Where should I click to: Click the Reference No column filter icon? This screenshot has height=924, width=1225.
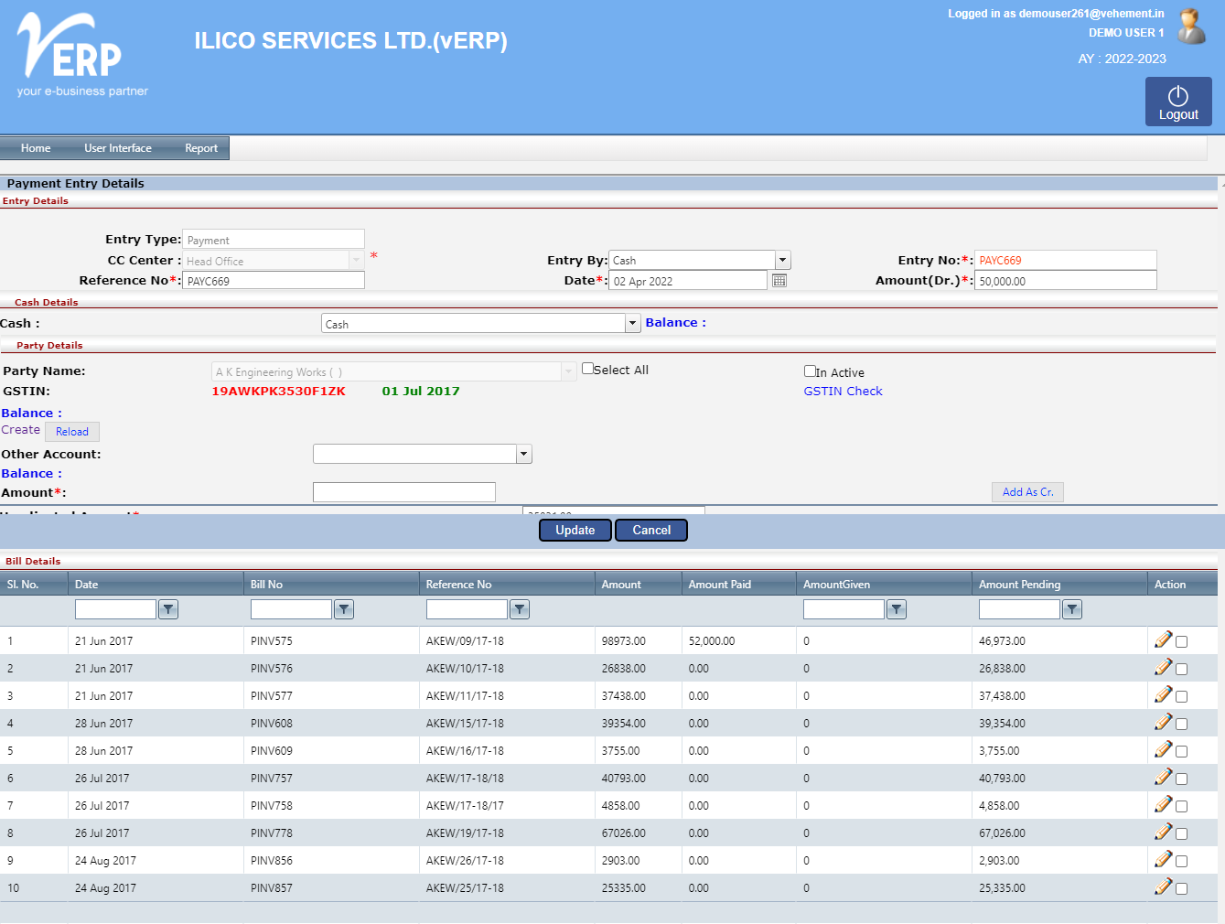(x=520, y=609)
